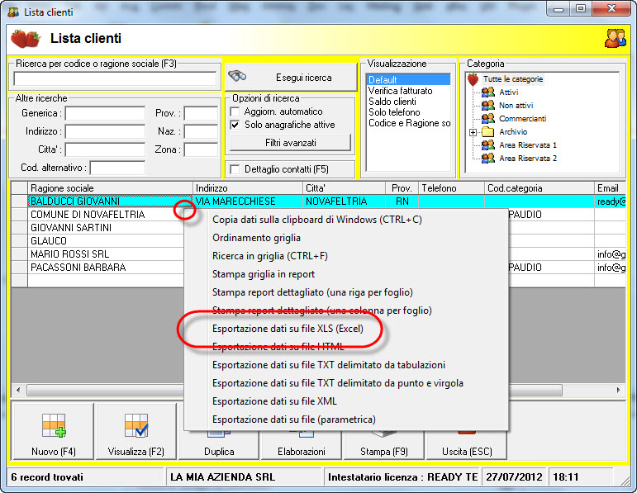Click the Visualizza (F2) grid-check icon
The height and width of the screenshot is (493, 637).
[136, 425]
